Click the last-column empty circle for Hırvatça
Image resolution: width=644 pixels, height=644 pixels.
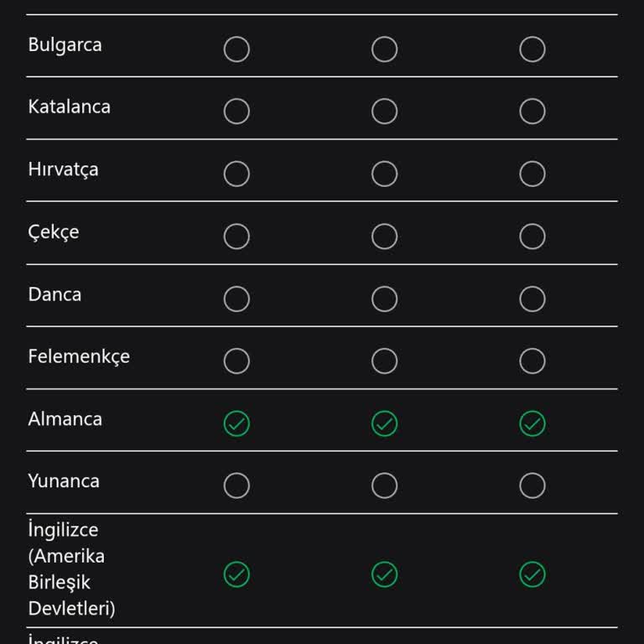point(532,174)
